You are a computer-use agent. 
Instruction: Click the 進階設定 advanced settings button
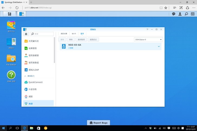(x=93, y=40)
